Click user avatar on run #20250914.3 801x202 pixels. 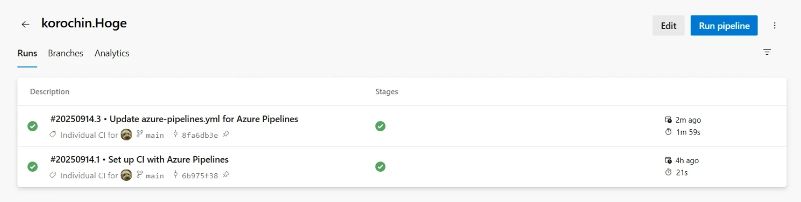(x=126, y=135)
